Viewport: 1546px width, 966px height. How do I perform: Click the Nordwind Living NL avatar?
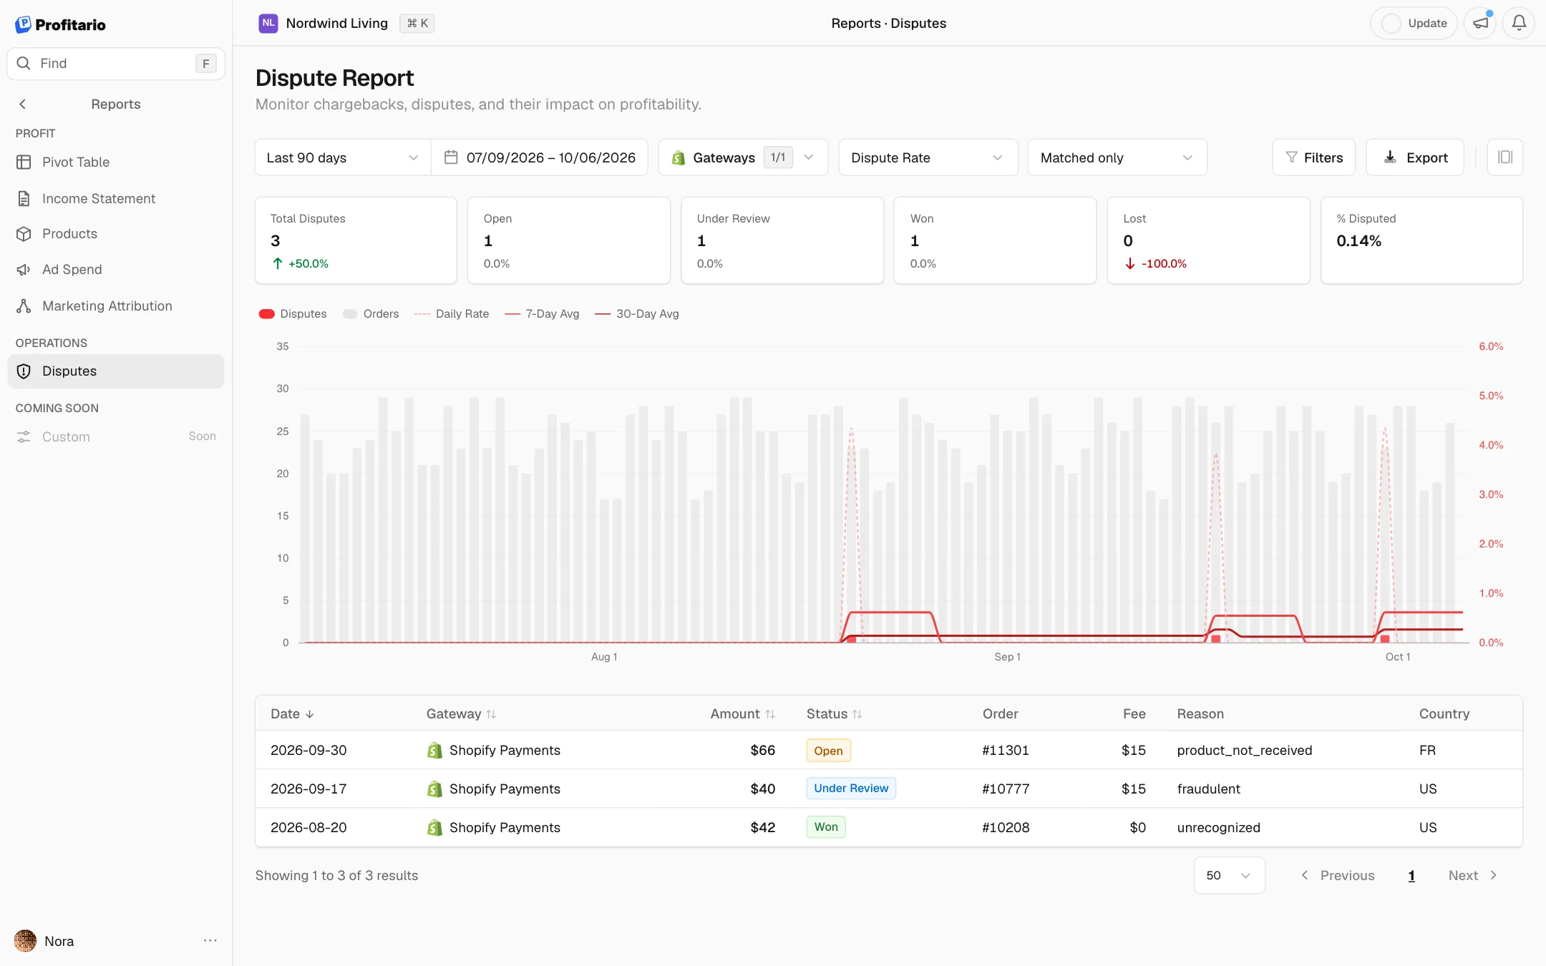[268, 23]
